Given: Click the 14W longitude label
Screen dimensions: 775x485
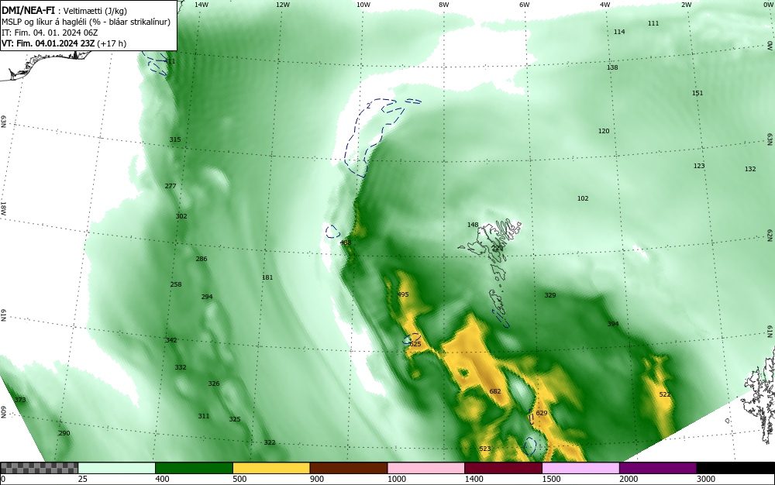Looking at the screenshot, I should pos(201,5).
